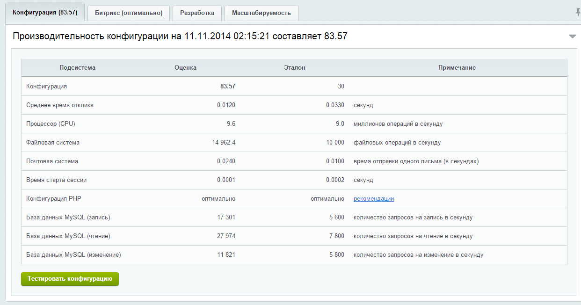Click the Производительность конфигурации heading

coord(180,36)
